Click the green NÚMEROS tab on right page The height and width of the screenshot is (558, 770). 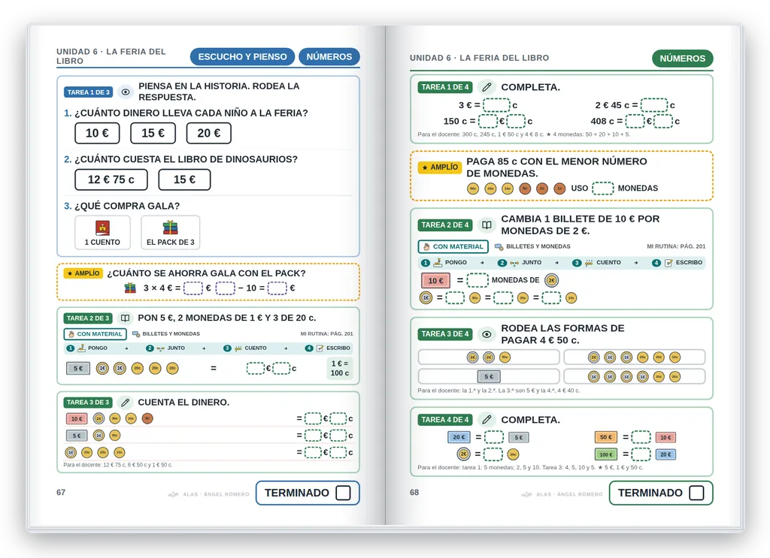pos(682,59)
